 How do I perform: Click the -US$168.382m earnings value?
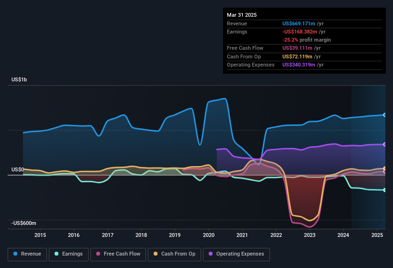(x=300, y=32)
